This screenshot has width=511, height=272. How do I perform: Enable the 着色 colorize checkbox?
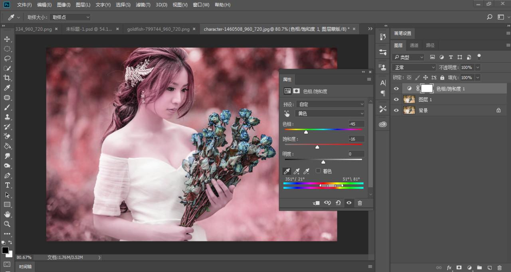coord(318,171)
